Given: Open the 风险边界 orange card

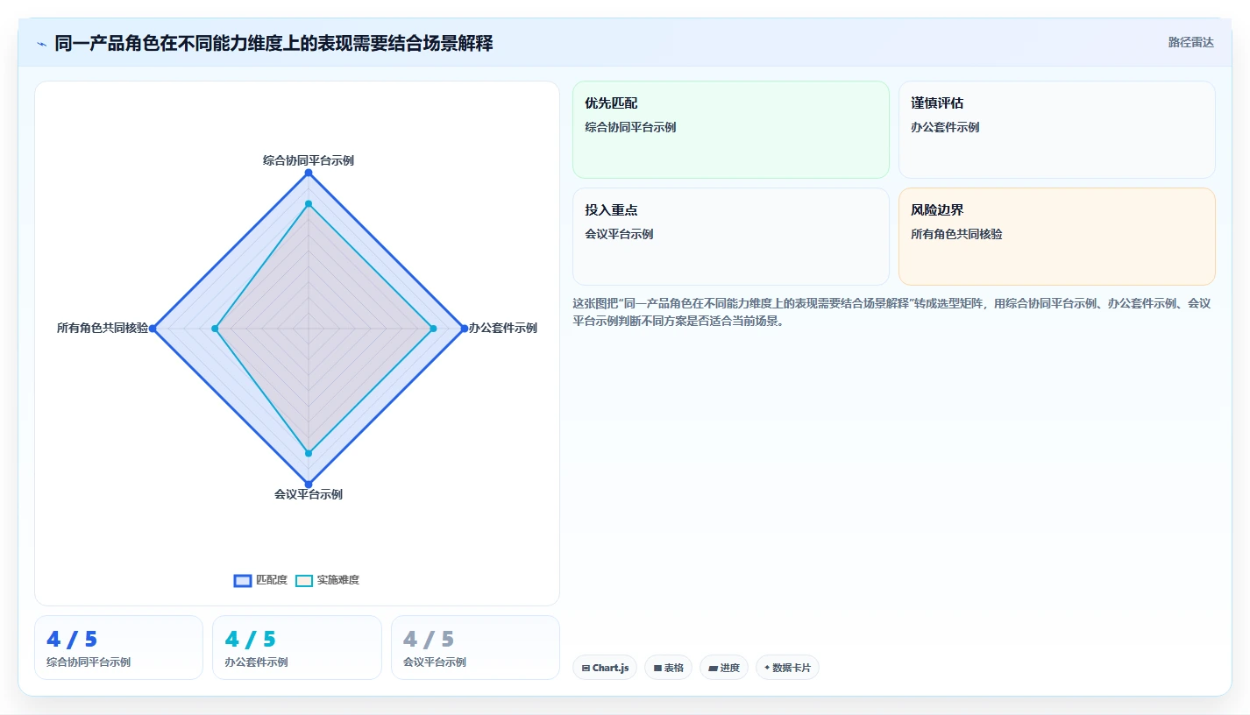Looking at the screenshot, I should (1057, 237).
